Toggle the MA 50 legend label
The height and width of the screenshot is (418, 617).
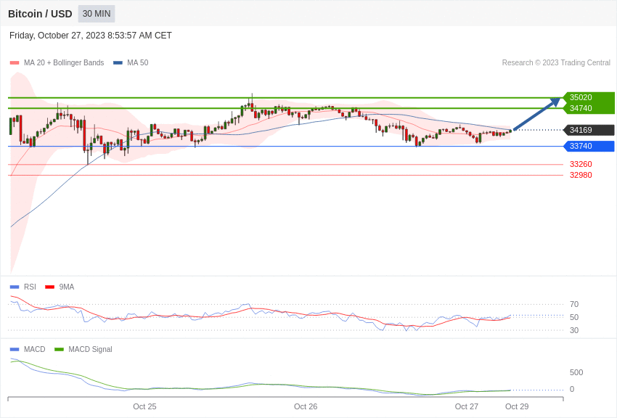[138, 63]
